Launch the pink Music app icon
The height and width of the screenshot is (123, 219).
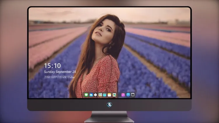(x=123, y=95)
